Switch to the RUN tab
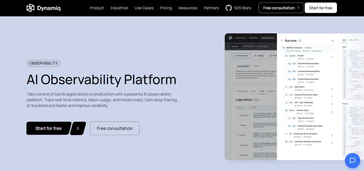 (344, 40)
